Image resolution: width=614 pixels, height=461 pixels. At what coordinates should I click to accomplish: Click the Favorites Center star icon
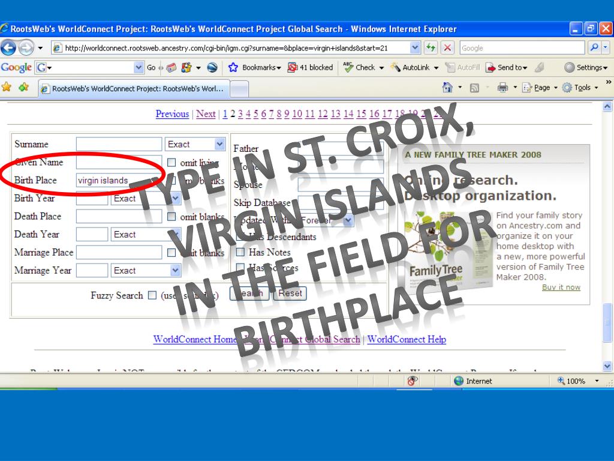click(6, 87)
